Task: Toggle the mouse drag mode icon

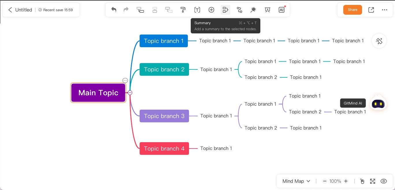Action: pos(362,181)
